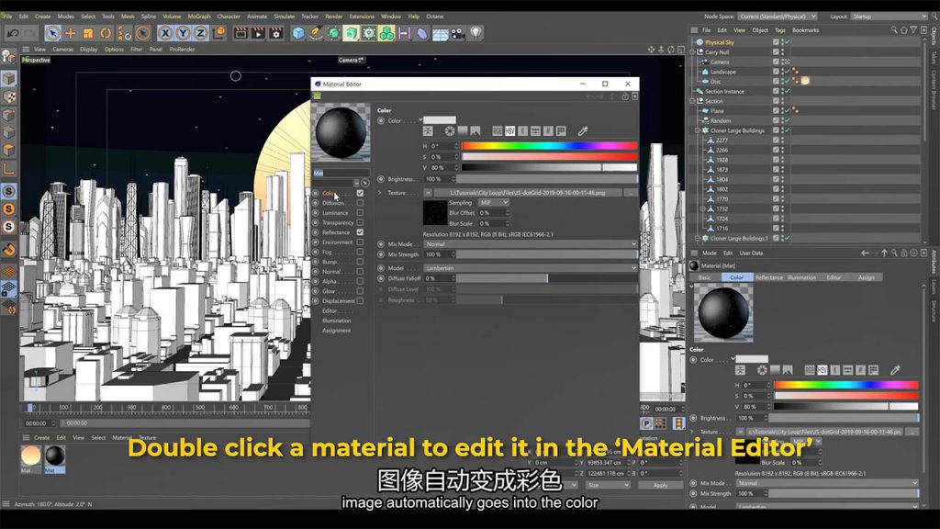This screenshot has width=940, height=529.
Task: Collapse the Cloner Large Buildings tree
Action: [x=698, y=130]
